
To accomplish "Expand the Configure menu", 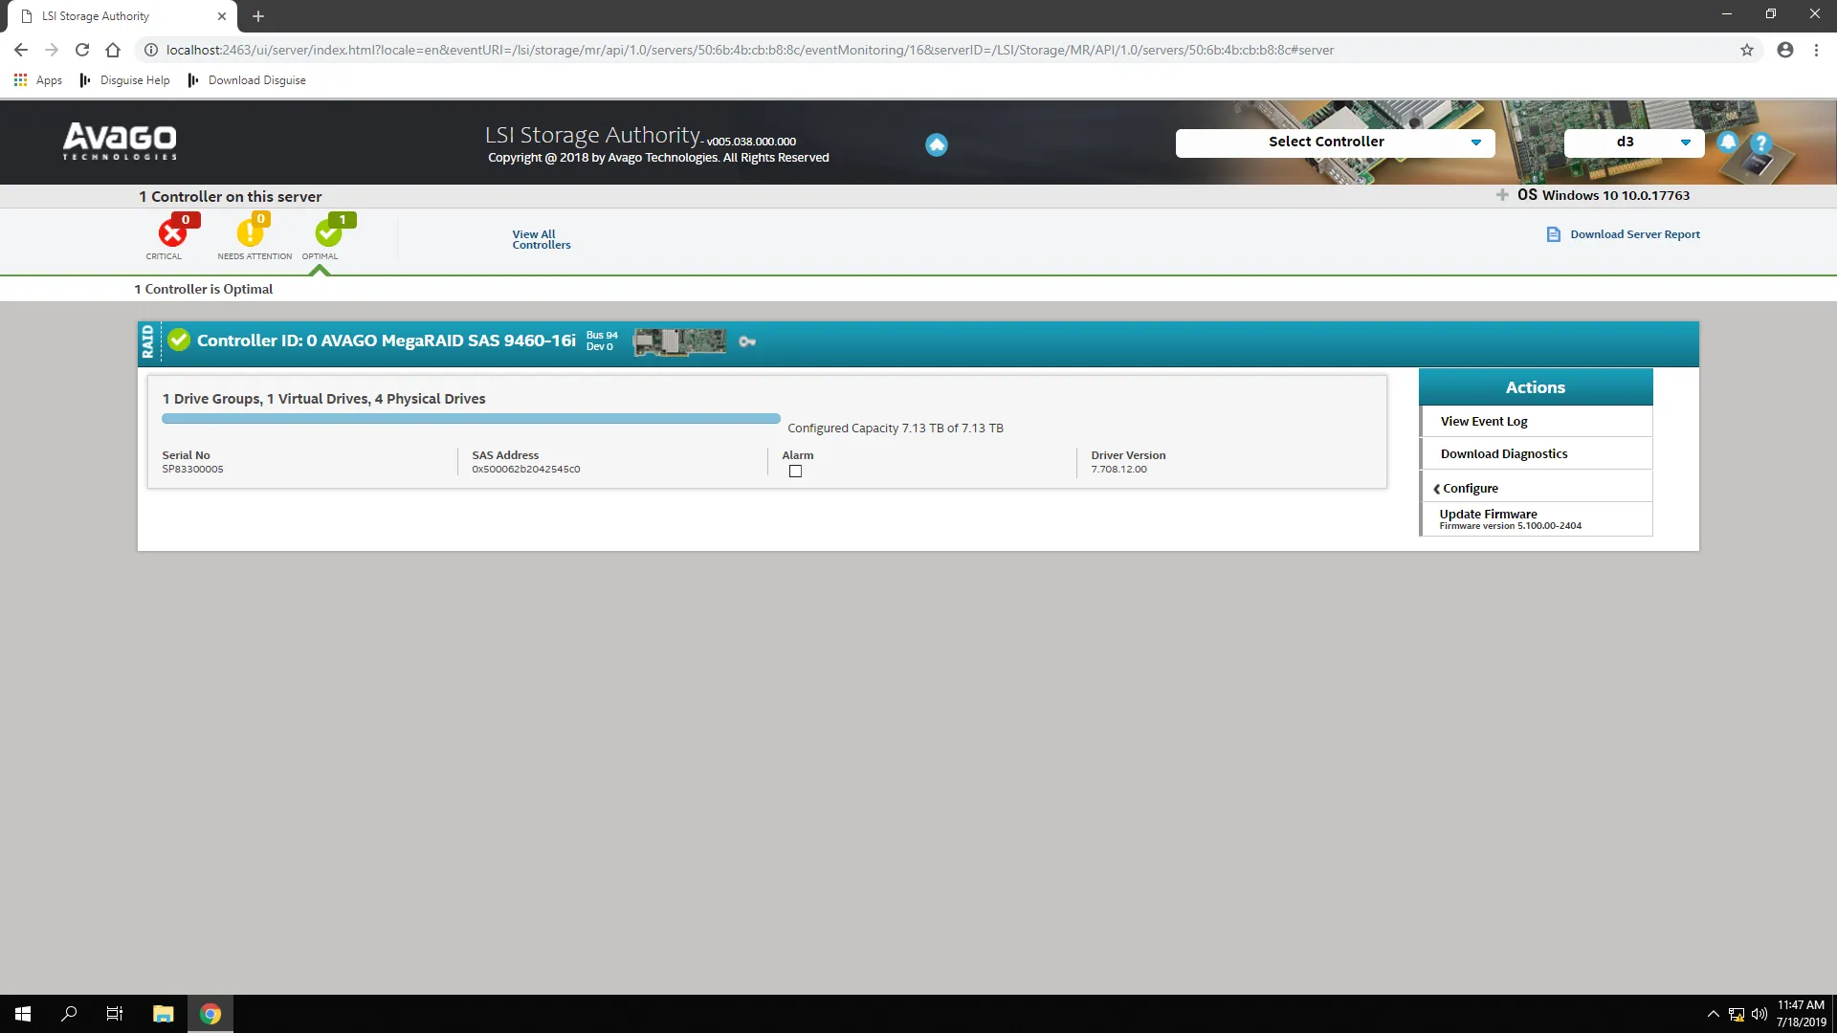I will tap(1470, 488).
